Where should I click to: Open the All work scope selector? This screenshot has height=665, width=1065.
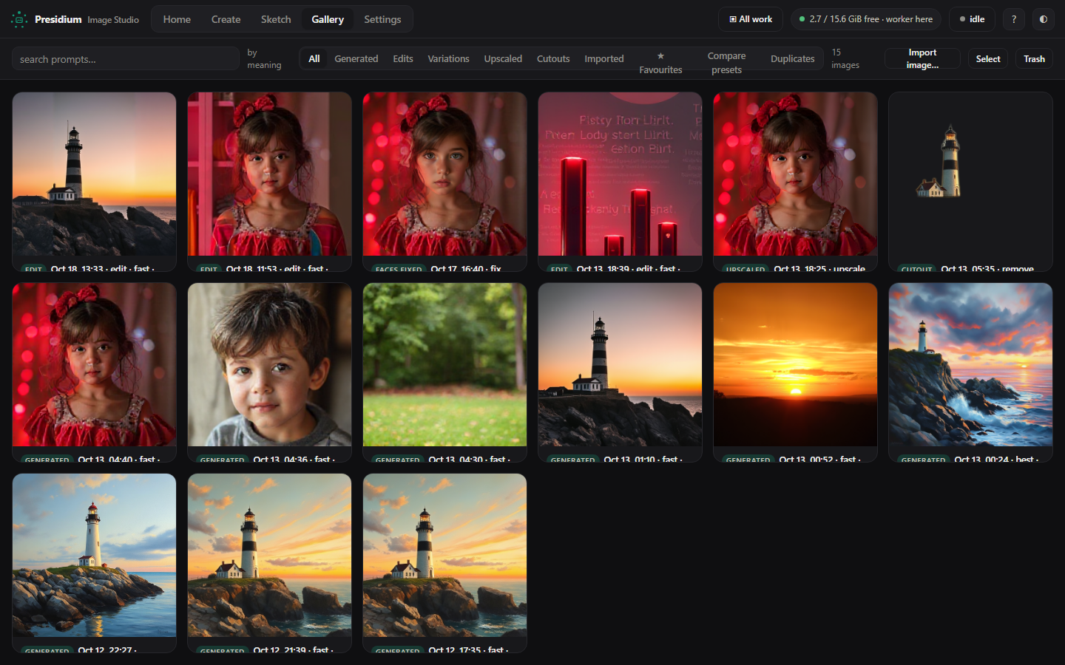click(x=751, y=19)
